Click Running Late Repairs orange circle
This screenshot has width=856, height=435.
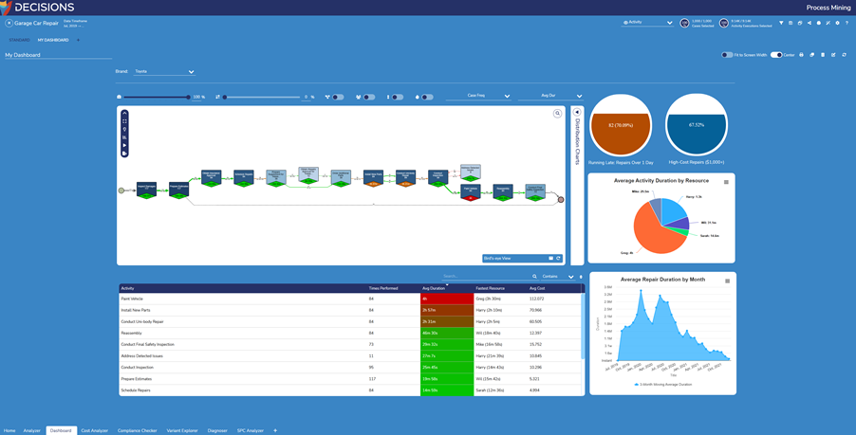click(621, 125)
